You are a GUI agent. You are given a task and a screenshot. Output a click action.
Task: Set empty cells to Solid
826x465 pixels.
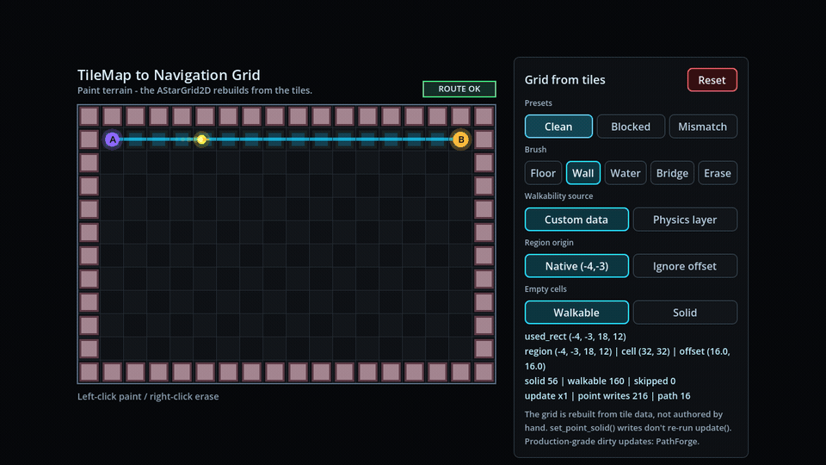685,312
